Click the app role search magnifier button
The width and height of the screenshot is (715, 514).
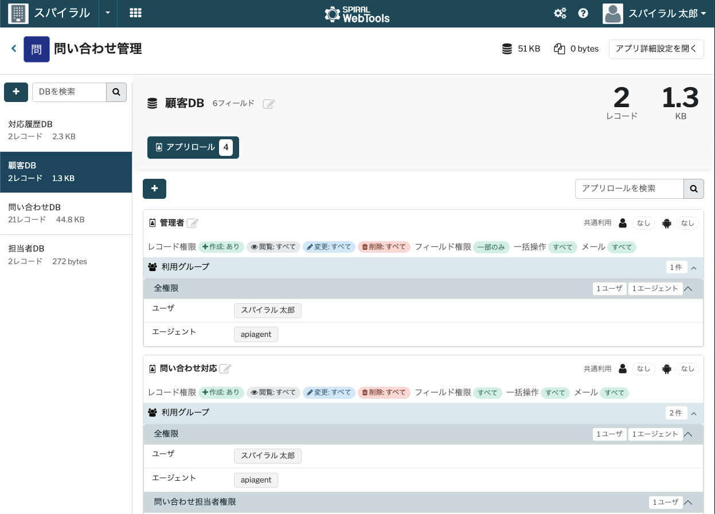pos(694,189)
